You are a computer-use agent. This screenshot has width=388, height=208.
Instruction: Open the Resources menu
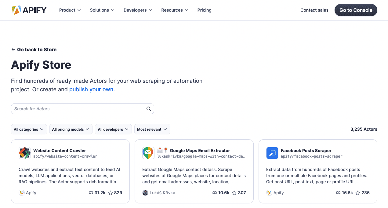174,10
